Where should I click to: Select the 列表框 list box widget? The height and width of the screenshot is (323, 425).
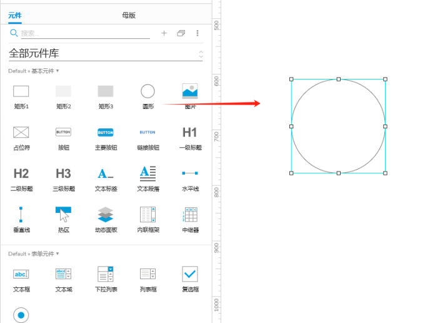[148, 280]
